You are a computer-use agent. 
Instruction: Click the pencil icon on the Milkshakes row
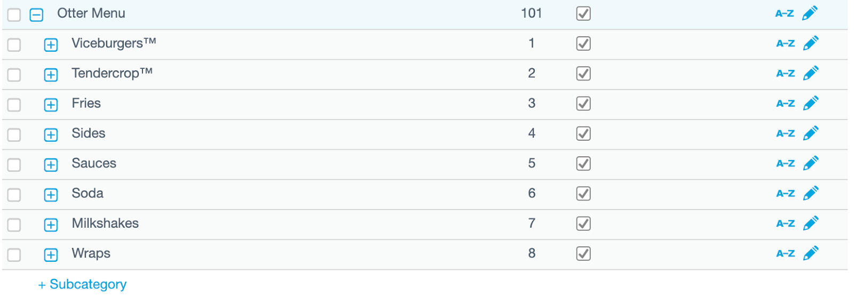click(x=810, y=223)
